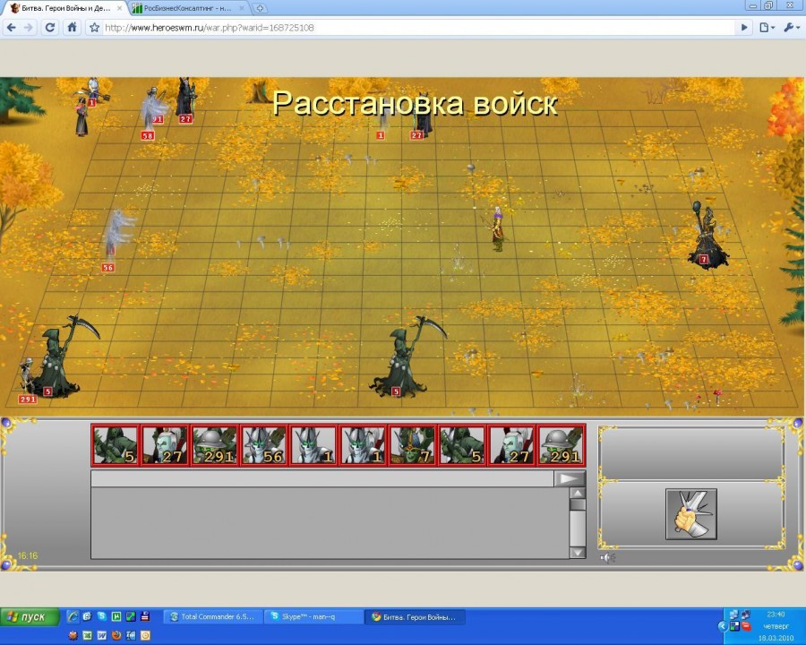Open the Windows 'пуск' Start menu
This screenshot has width=806, height=645.
[x=30, y=616]
